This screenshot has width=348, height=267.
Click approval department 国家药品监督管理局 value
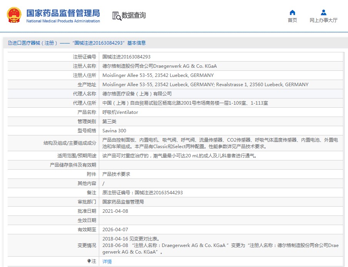tap(123, 202)
